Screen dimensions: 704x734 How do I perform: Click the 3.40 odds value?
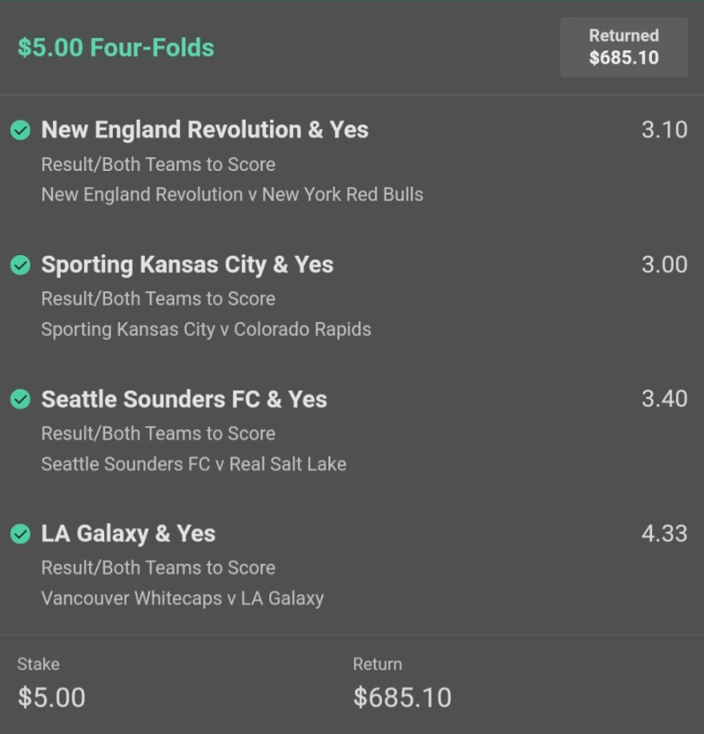[664, 399]
